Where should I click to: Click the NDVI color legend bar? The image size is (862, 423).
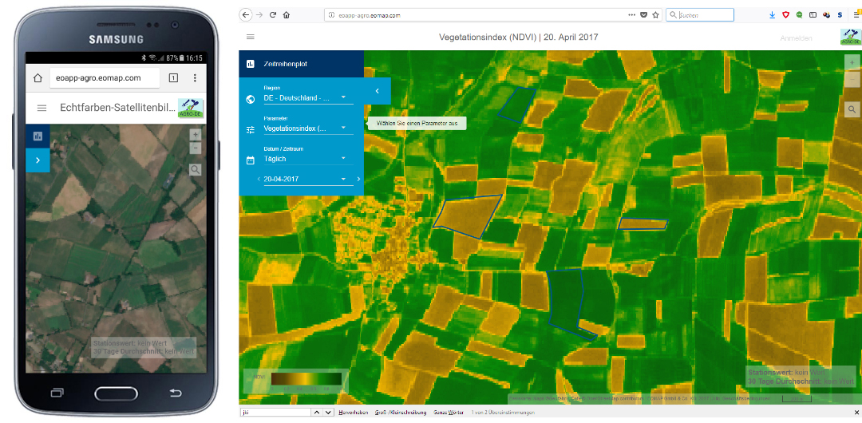(306, 378)
